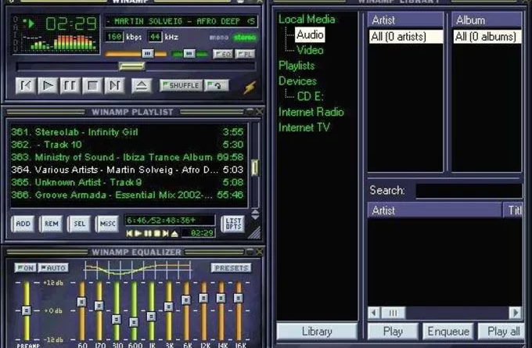Viewport: 532px width, 348px height.
Task: Open the playlist REM menu
Action: click(x=51, y=224)
